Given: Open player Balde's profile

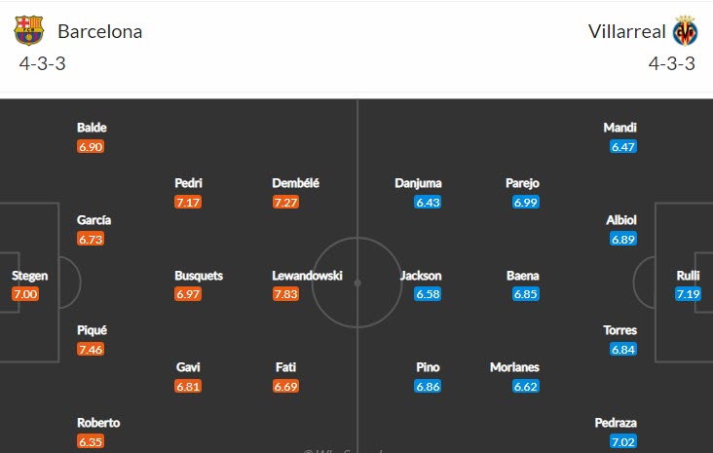Looking at the screenshot, I should pos(92,128).
